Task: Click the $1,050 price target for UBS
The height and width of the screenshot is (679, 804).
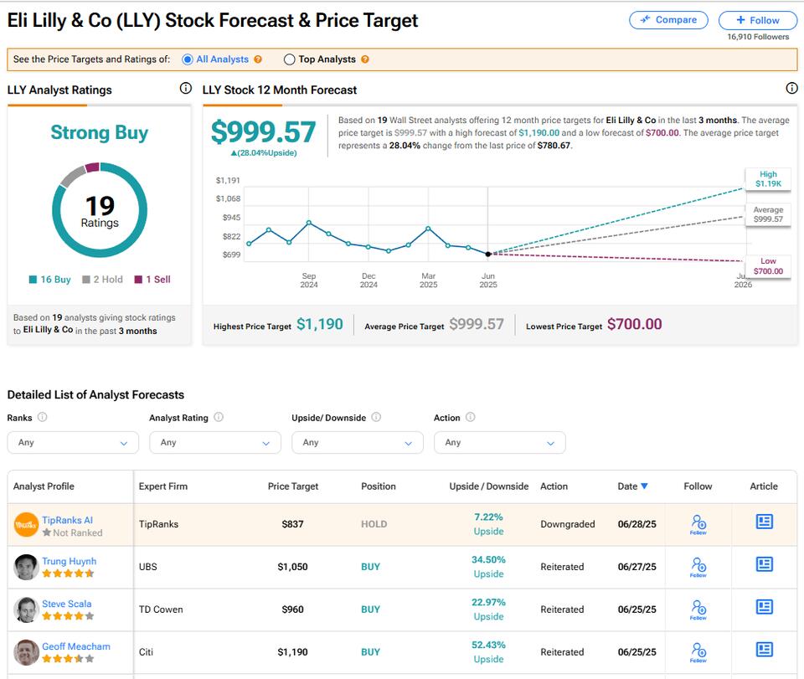Action: coord(293,567)
